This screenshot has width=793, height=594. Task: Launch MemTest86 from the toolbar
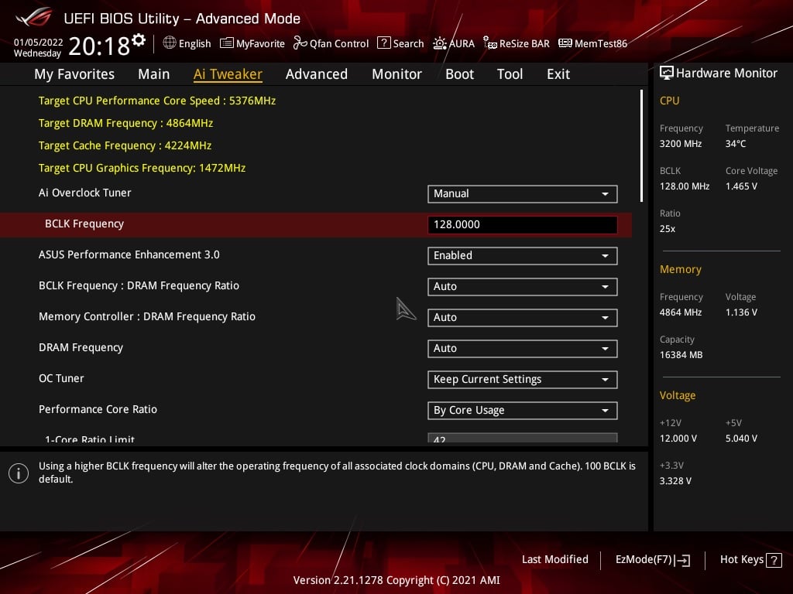[x=592, y=43]
